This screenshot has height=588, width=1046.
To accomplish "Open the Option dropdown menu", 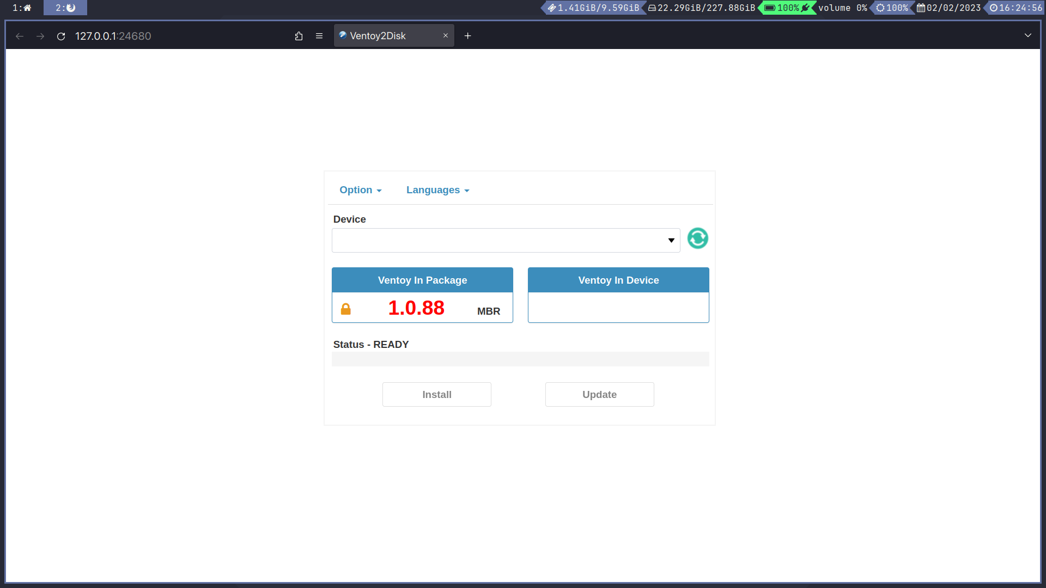I will (360, 190).
